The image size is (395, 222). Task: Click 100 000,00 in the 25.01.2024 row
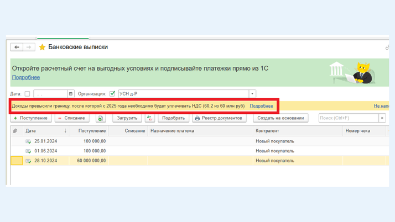(95, 141)
